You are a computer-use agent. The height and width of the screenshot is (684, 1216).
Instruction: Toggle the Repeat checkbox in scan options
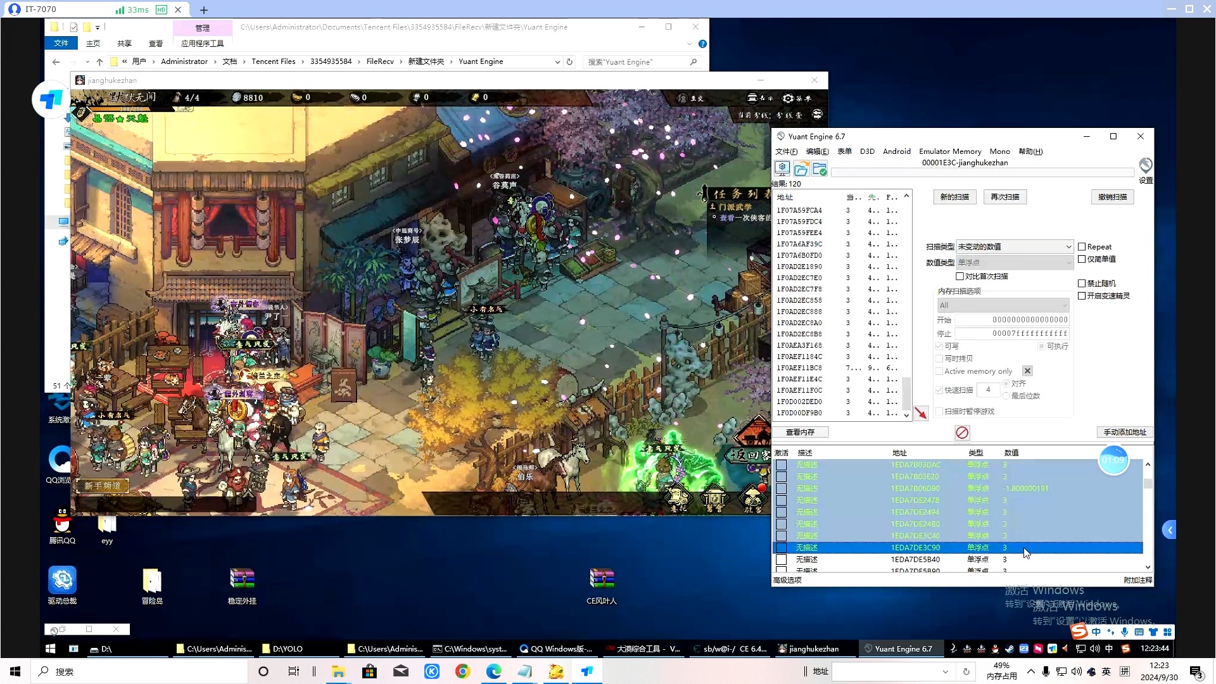[1082, 246]
